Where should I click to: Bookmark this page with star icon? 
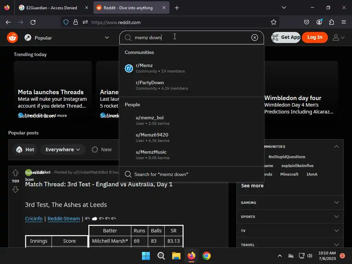click(x=273, y=22)
